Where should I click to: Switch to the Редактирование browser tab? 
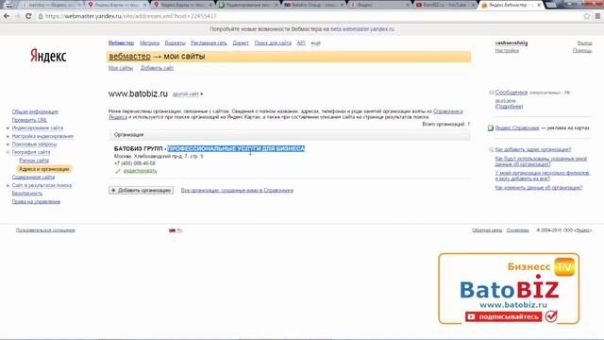247,5
